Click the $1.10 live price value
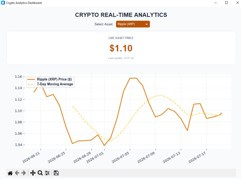 tap(121, 48)
